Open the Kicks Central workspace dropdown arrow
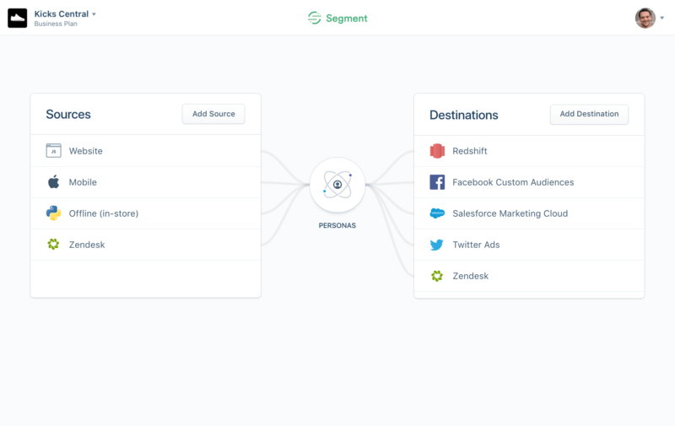675x426 pixels. click(x=94, y=14)
